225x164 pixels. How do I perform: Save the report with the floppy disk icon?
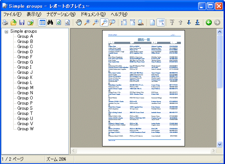click(22, 22)
